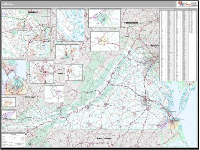
Task: Open the tall inset map with blue waterways
Action: [70, 25]
